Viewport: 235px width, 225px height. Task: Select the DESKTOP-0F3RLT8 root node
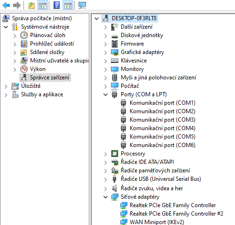pos(134,18)
